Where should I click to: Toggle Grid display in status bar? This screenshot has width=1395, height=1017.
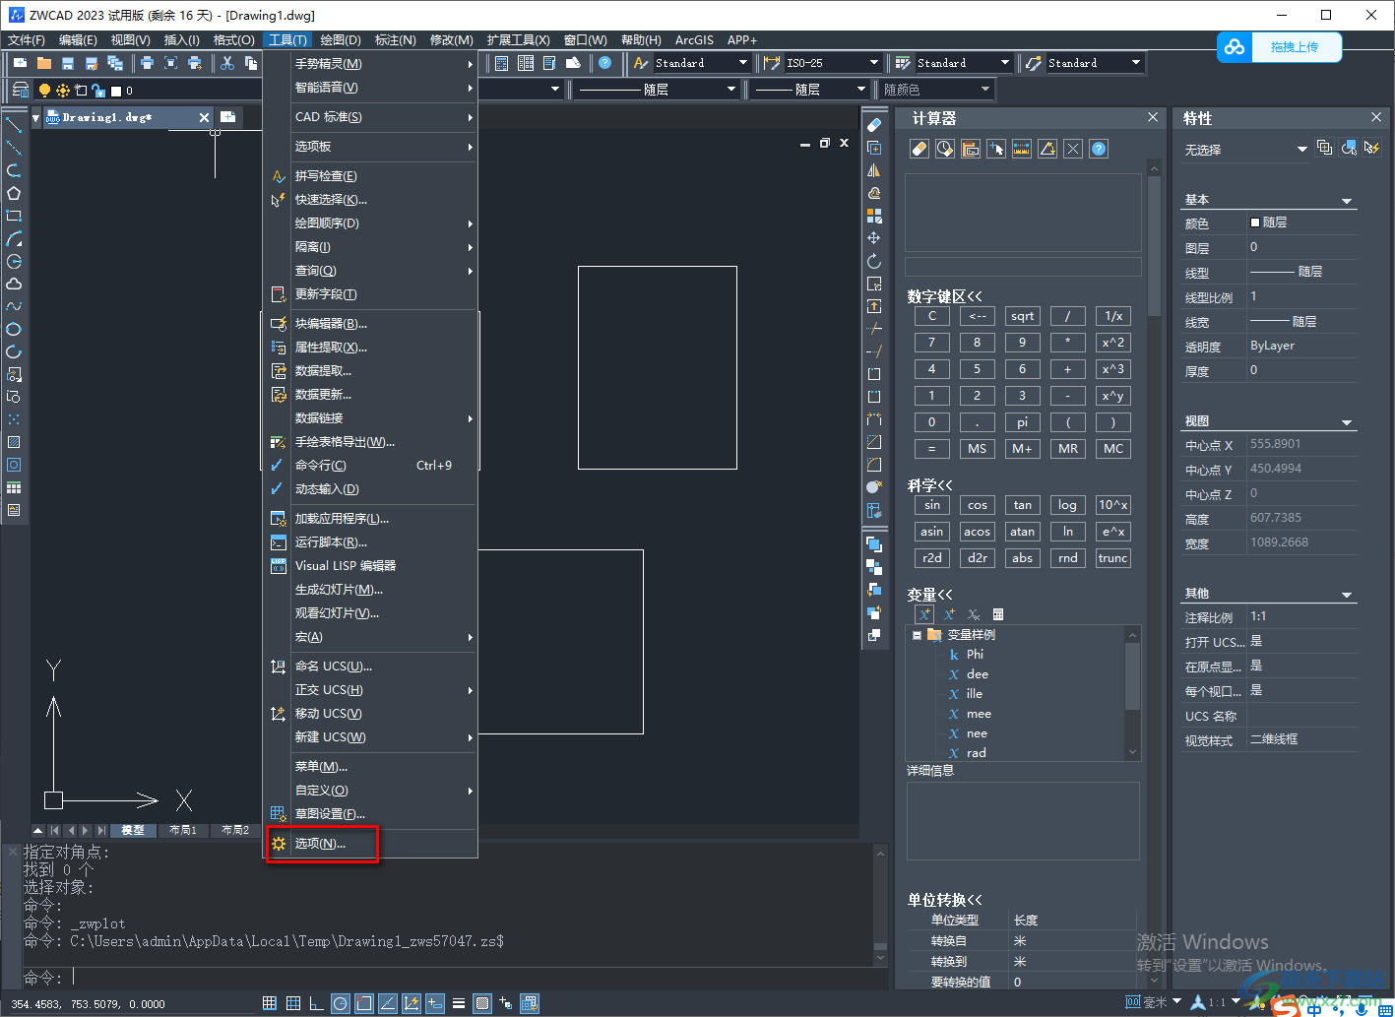point(293,1003)
